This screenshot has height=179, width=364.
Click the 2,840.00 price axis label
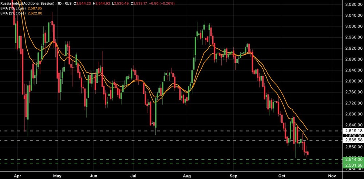point(354,70)
